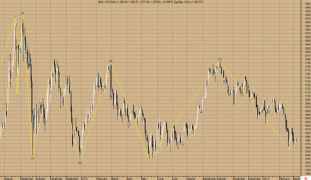Click the 1650 price level on axis
The image size is (311, 180).
point(308,114)
